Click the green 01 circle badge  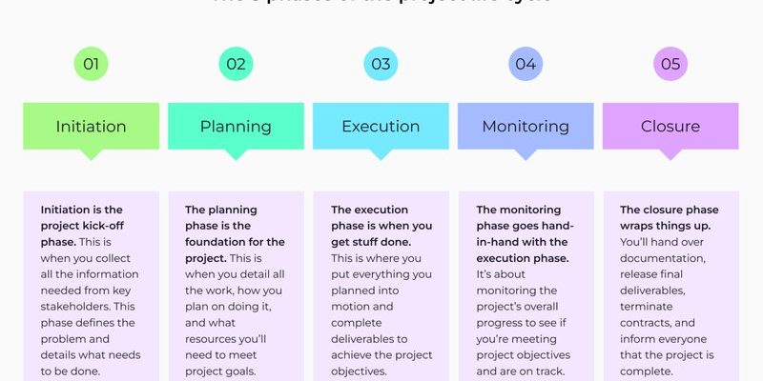(91, 64)
